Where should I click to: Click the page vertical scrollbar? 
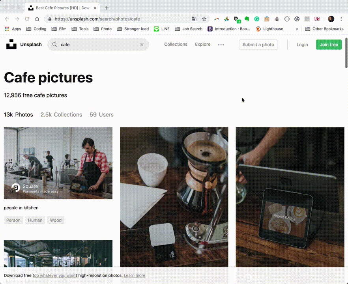(x=346, y=53)
